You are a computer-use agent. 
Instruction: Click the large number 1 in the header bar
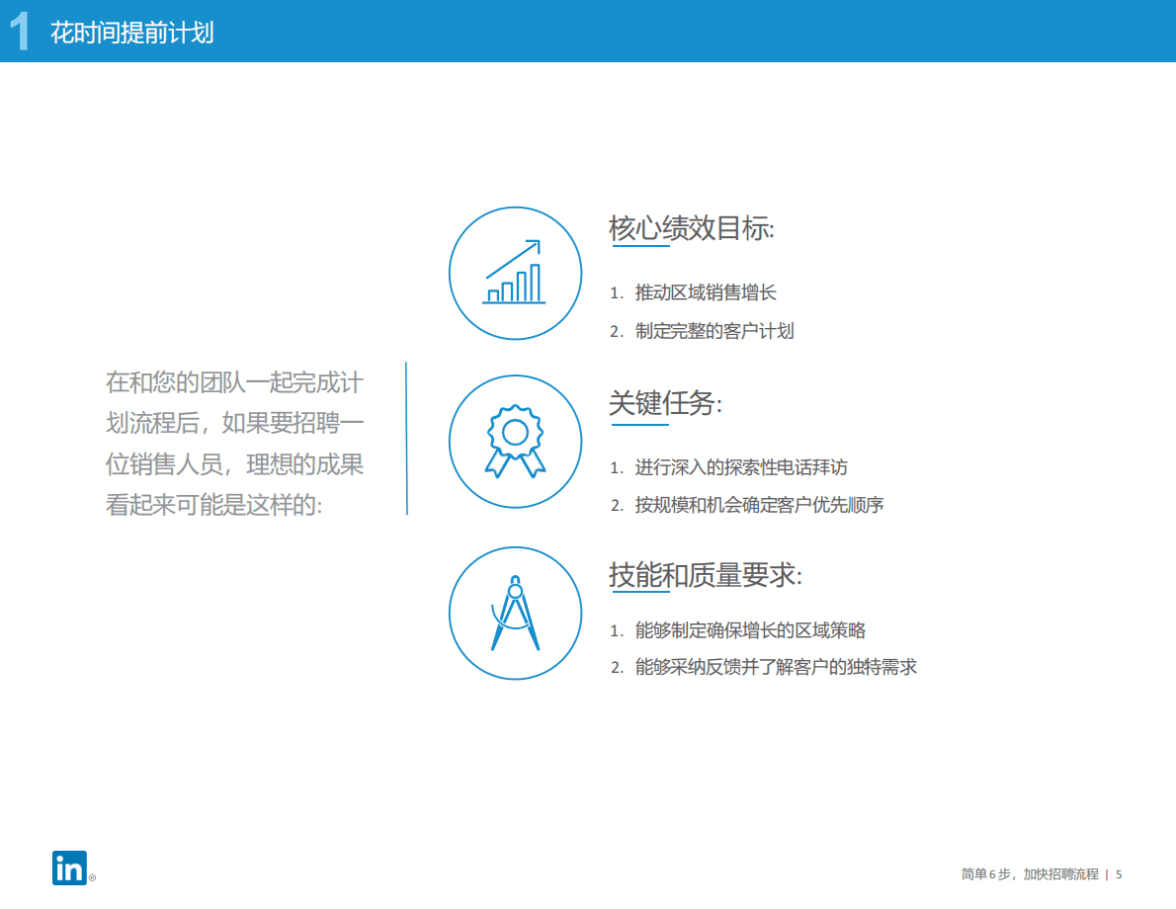20,30
